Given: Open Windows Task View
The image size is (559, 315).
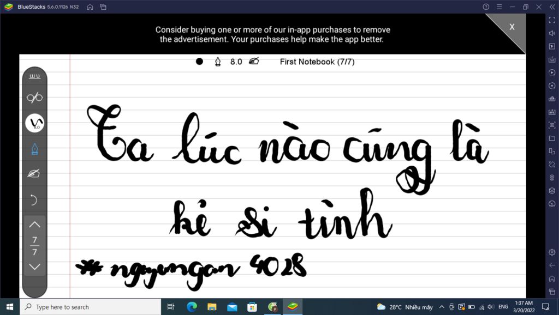Looking at the screenshot, I should click(x=171, y=307).
